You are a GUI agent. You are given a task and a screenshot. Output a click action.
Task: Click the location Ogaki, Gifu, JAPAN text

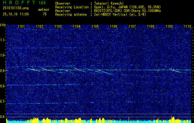click(127, 7)
